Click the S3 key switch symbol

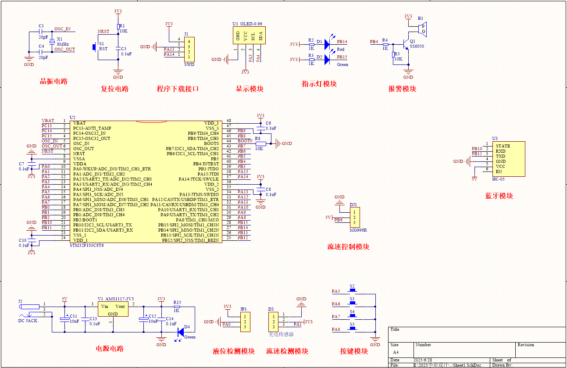pos(353,304)
